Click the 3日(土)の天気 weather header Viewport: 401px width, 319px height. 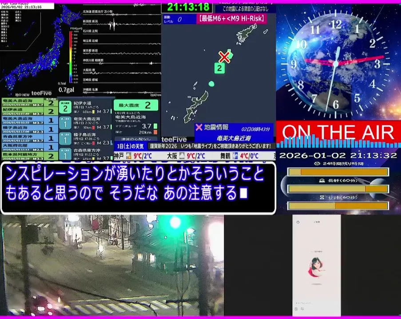click(131, 146)
